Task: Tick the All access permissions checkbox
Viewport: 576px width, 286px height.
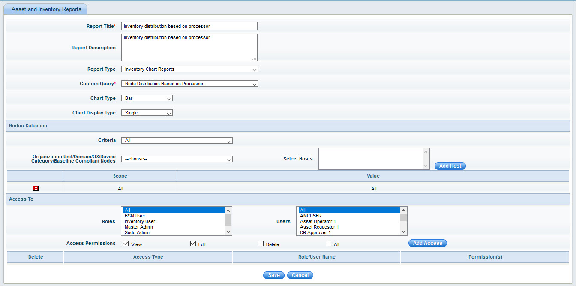Action: click(x=328, y=244)
